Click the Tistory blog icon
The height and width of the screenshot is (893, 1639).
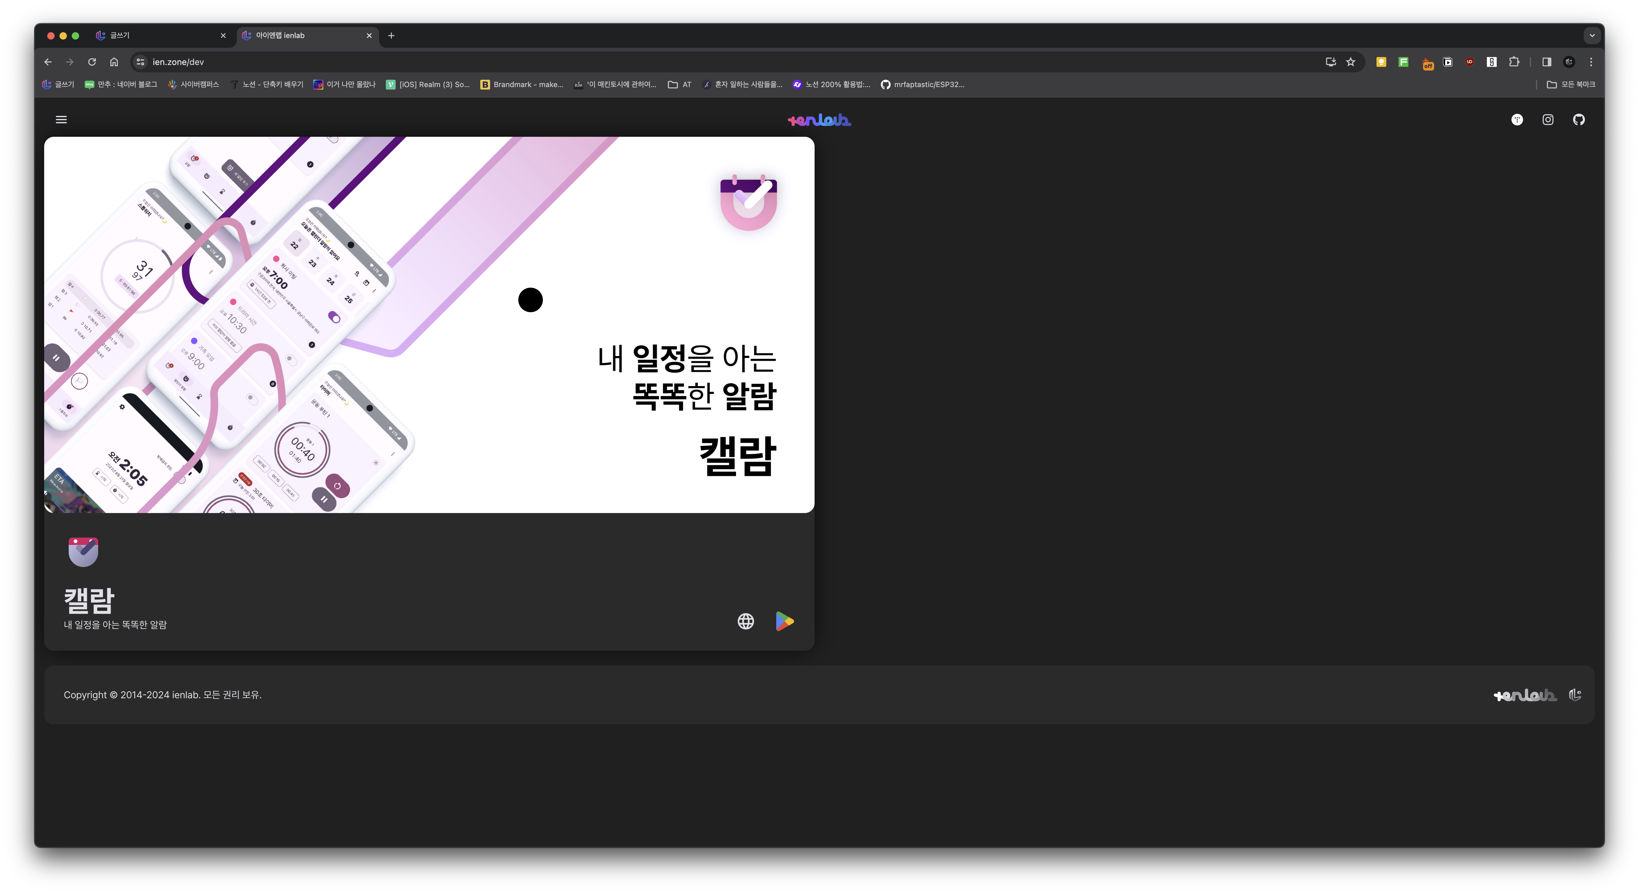(1517, 120)
